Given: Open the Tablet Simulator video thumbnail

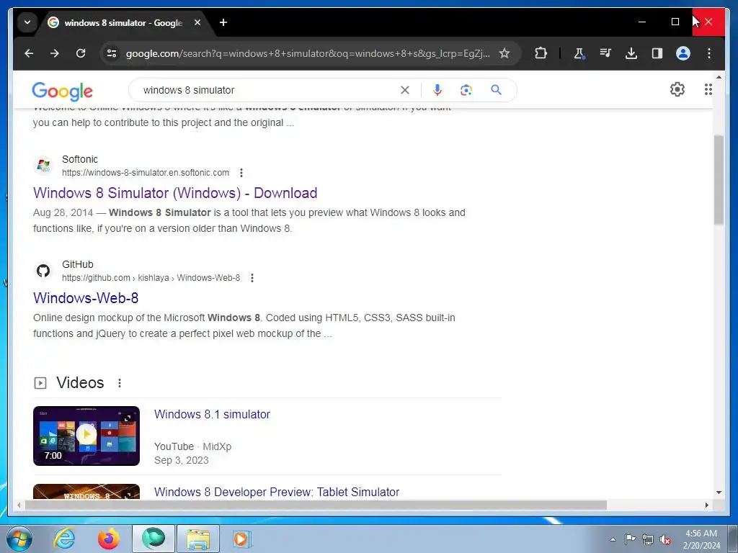Looking at the screenshot, I should [86, 491].
